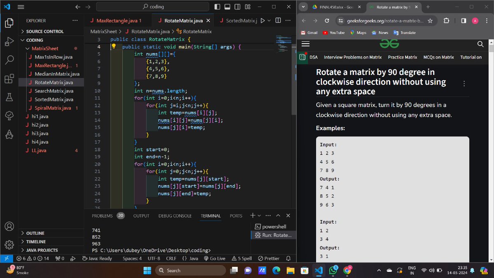
Task: Select the powershell terminal entry
Action: [x=273, y=227]
